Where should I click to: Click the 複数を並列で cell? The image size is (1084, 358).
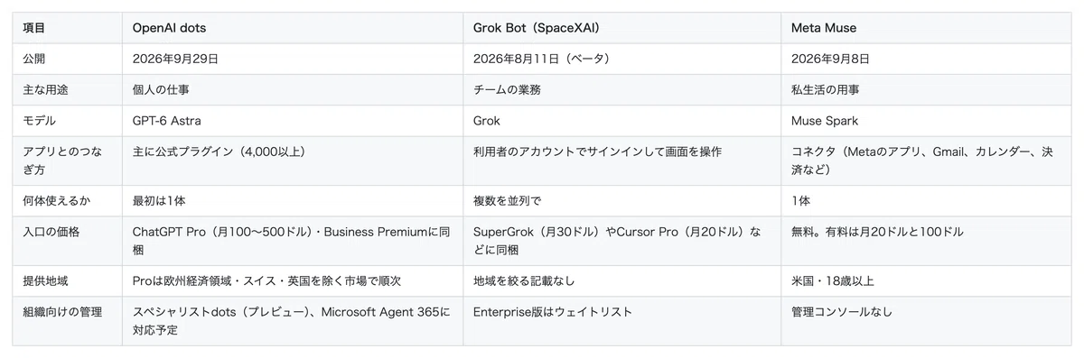pos(622,201)
